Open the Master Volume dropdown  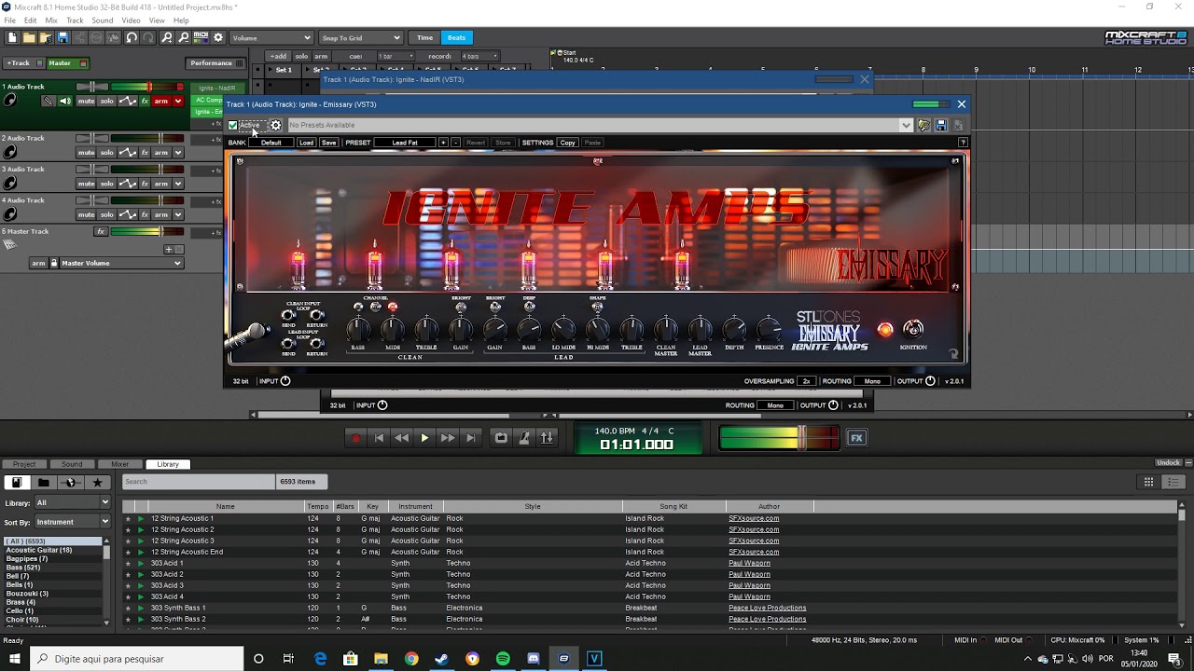(x=121, y=263)
